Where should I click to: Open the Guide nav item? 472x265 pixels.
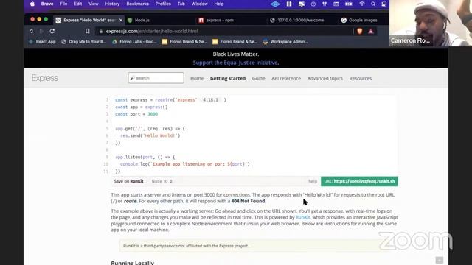(259, 79)
